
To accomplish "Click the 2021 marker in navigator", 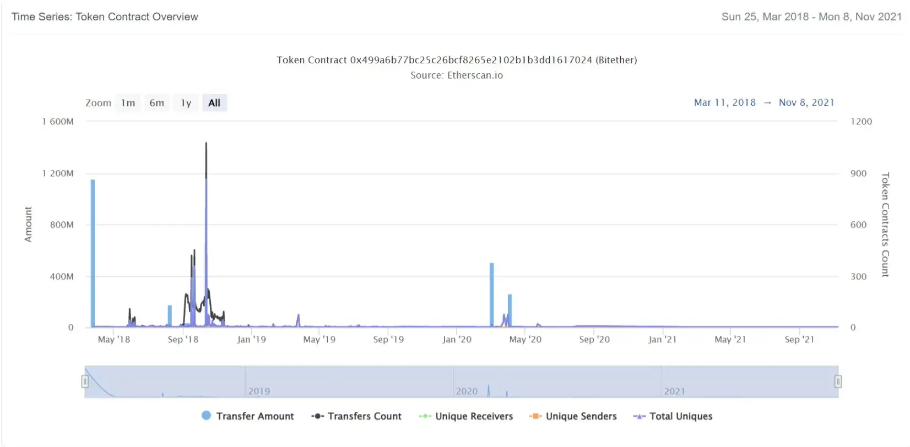I will click(674, 391).
